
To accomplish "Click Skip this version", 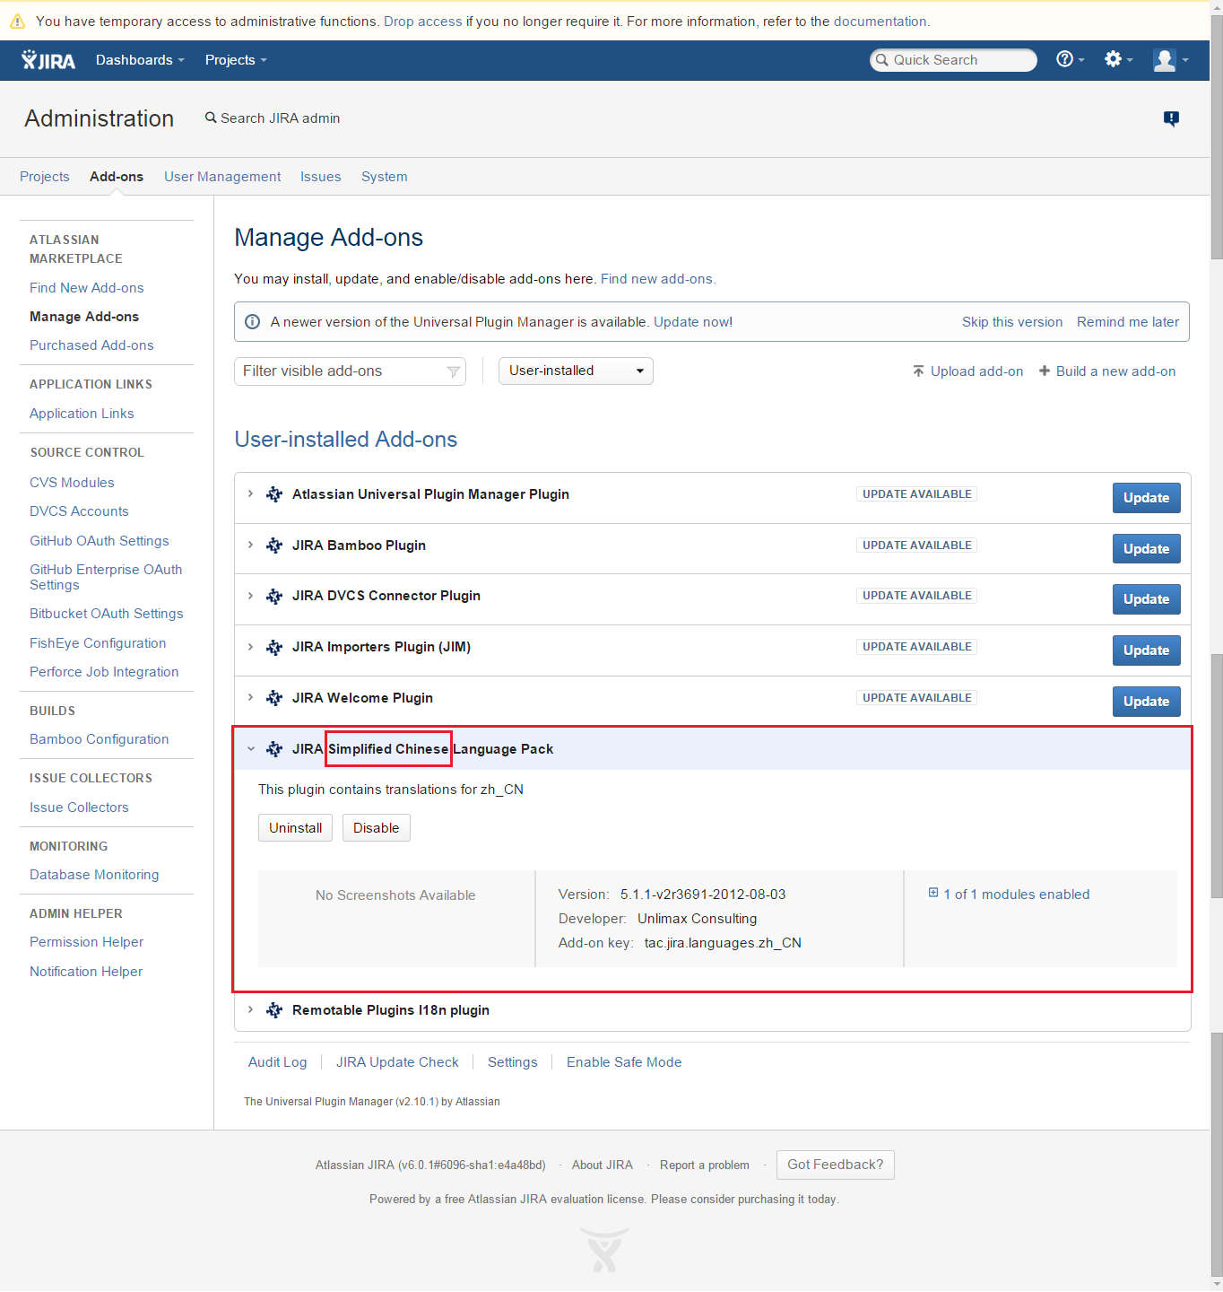I will pos(1012,322).
